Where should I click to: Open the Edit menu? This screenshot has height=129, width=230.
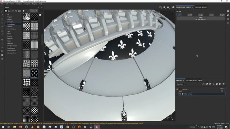point(7,4)
